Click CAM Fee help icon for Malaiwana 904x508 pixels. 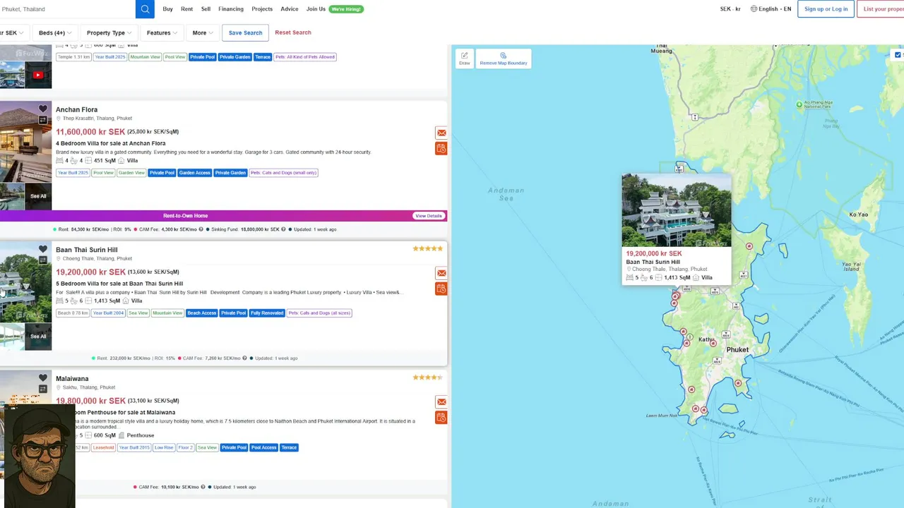(x=203, y=487)
